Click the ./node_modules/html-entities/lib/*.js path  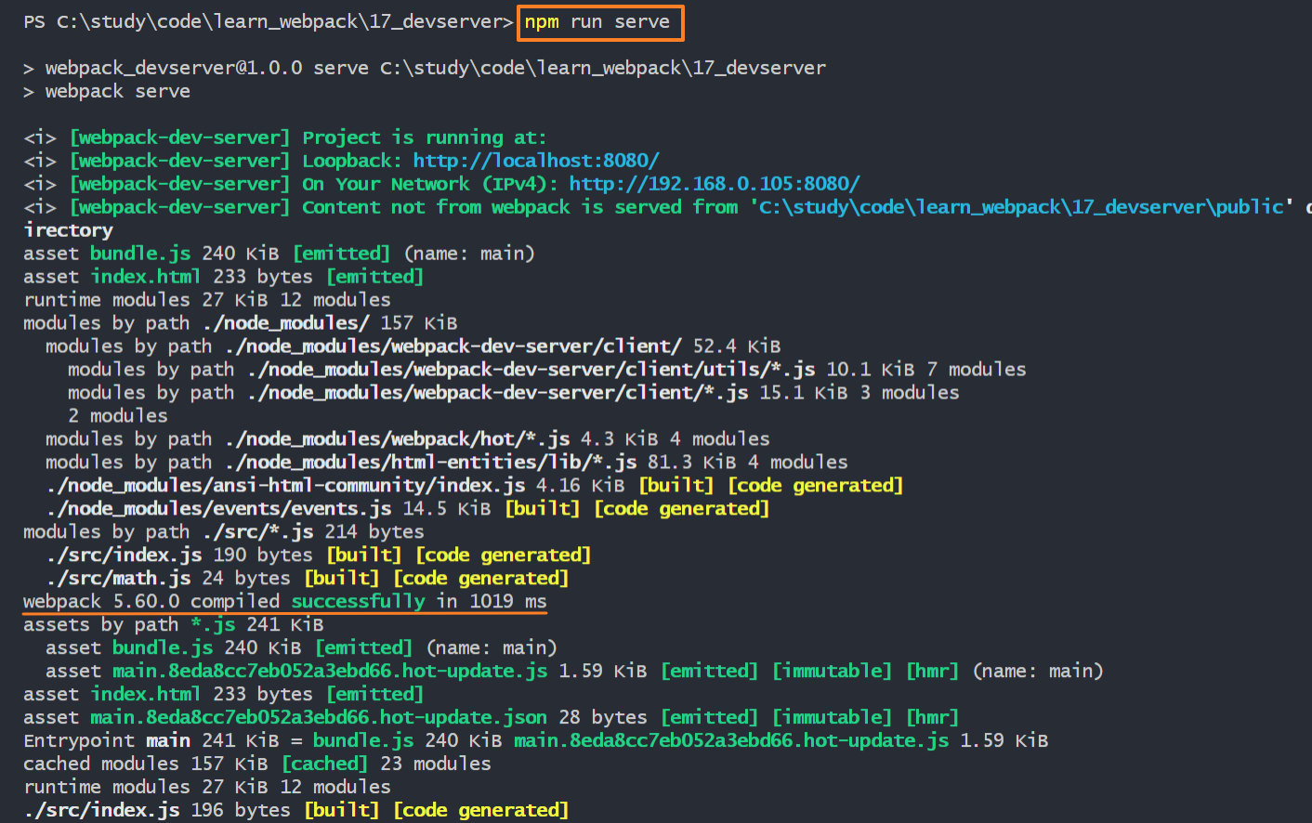point(430,463)
